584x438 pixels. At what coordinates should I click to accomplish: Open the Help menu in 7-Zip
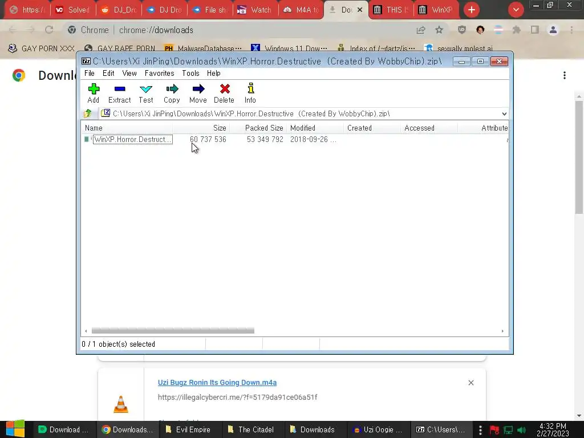(x=214, y=74)
